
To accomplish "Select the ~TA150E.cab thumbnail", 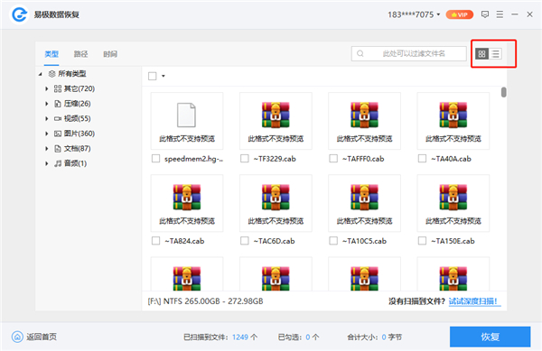I will 453,203.
